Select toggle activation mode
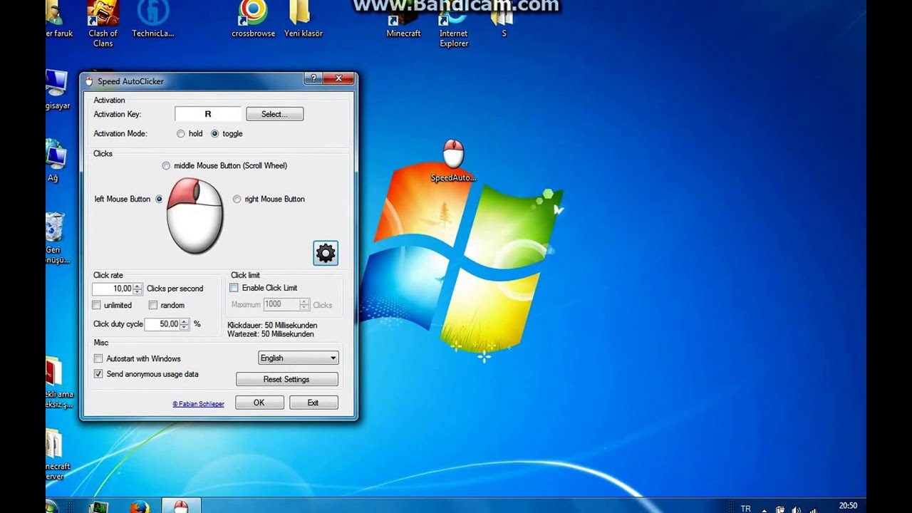The image size is (912, 513). 214,133
